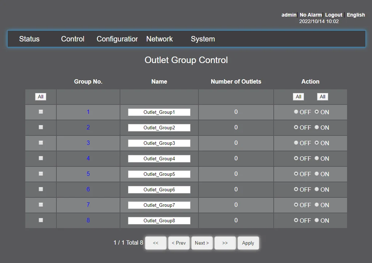Open the Network menu
372x263 pixels.
[x=159, y=39]
